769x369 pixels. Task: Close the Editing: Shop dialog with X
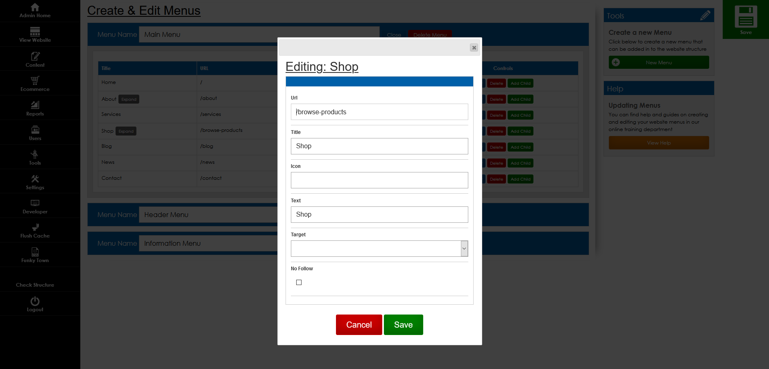(x=474, y=48)
